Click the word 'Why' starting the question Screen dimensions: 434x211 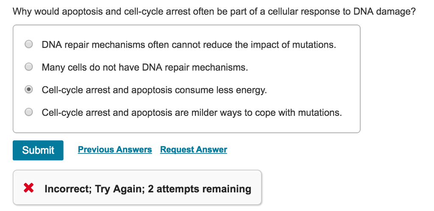(22, 11)
